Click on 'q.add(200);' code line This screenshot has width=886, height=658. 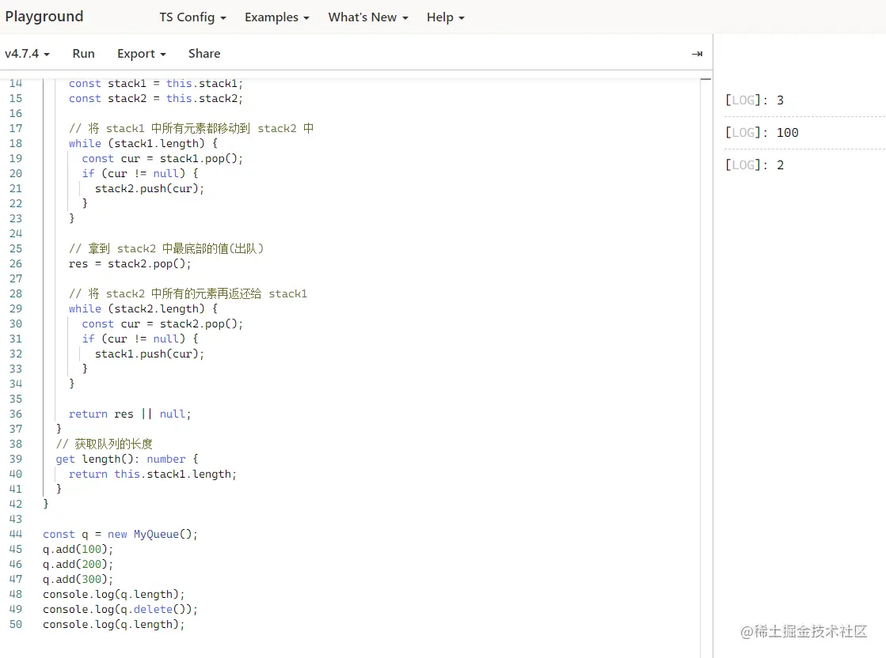[x=78, y=565]
